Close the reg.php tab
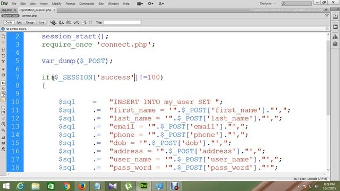The height and width of the screenshot is (191, 340). click(15, 10)
